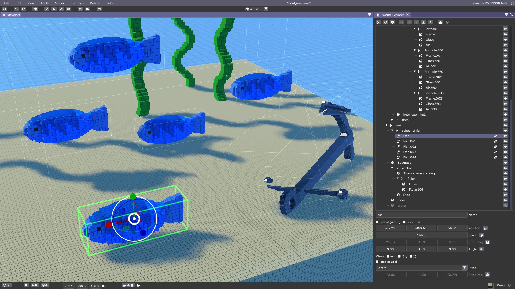Click the undo arrow icon
The width and height of the screenshot is (515, 289).
pos(16,9)
